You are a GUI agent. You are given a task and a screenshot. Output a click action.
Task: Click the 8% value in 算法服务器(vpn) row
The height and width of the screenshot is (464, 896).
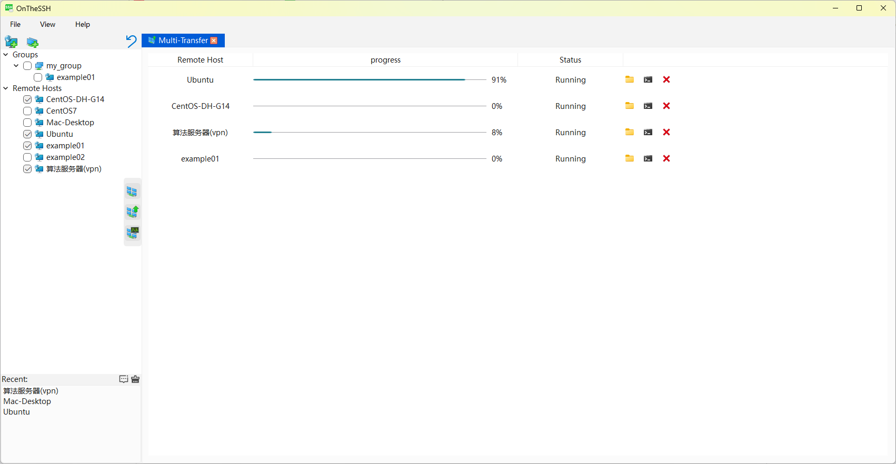coord(497,133)
